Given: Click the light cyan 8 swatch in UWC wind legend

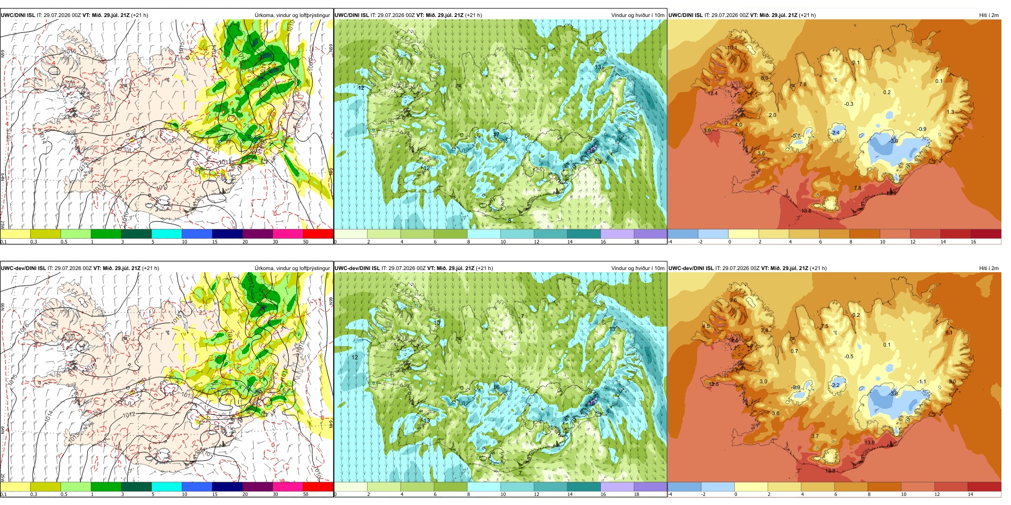Looking at the screenshot, I should point(484,234).
